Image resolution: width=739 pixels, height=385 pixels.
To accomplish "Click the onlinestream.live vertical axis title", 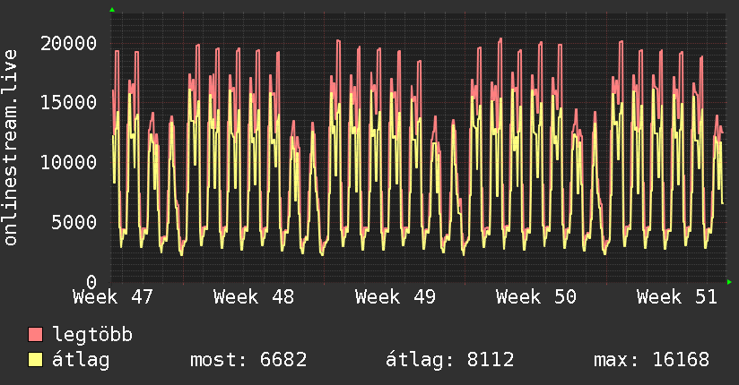I will pyautogui.click(x=11, y=150).
